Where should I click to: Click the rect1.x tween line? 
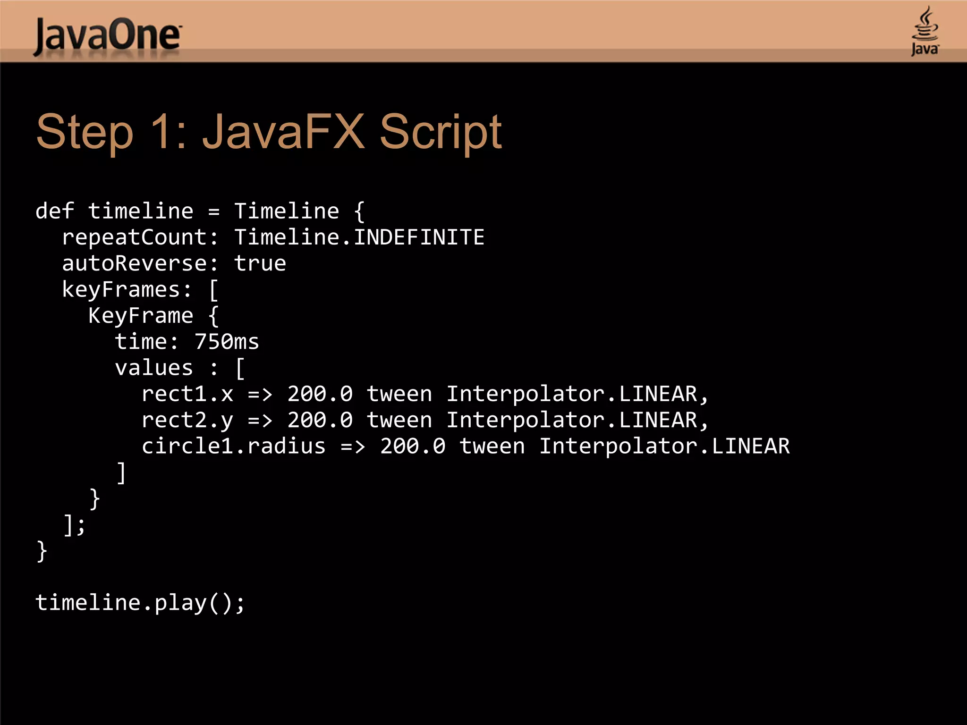(425, 394)
